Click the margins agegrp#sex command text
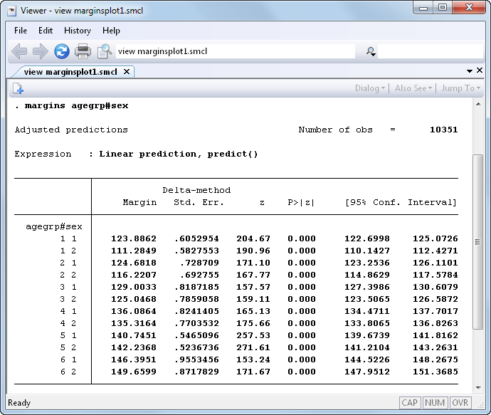 pos(76,105)
